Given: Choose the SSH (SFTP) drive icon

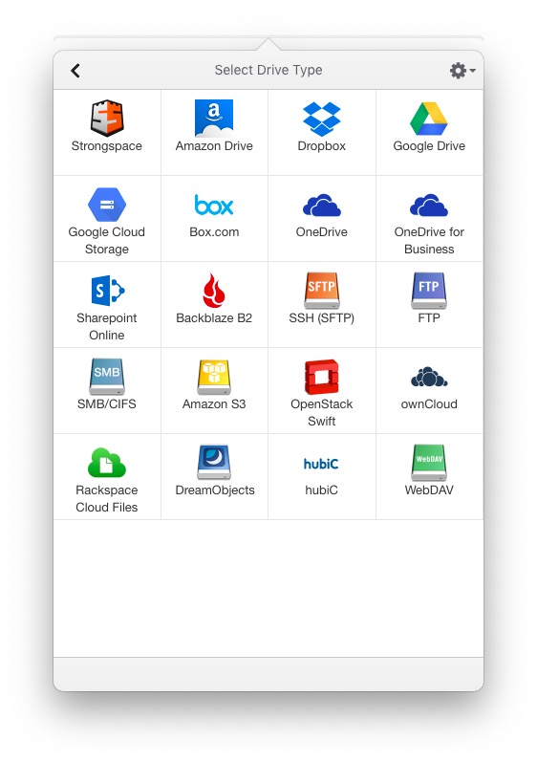Looking at the screenshot, I should pos(321,291).
